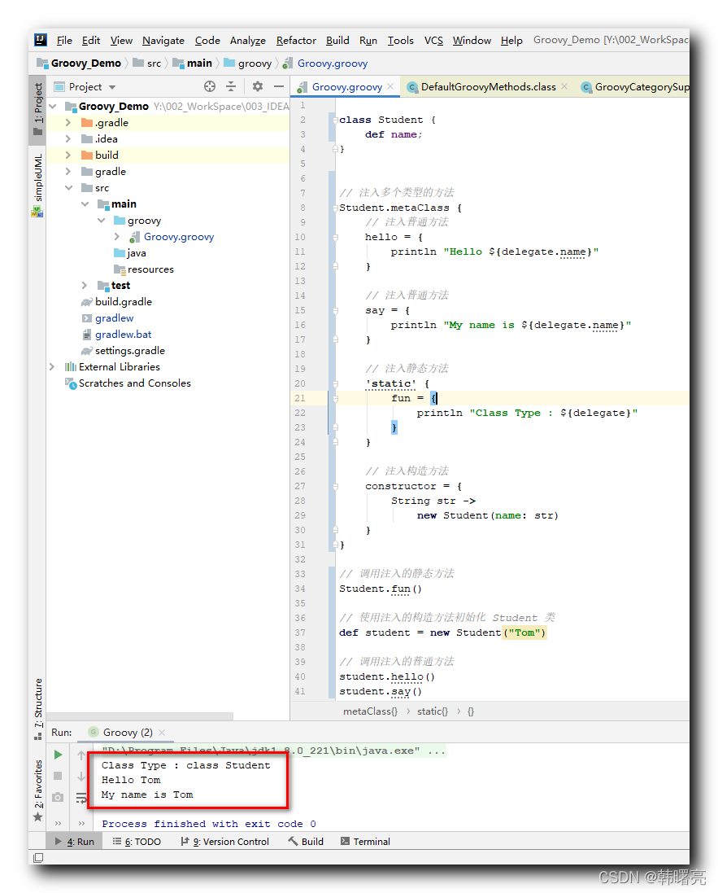Open the Build tool window
This screenshot has height=893, width=718.
[x=306, y=841]
